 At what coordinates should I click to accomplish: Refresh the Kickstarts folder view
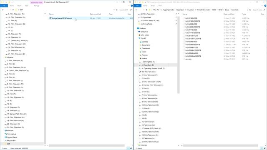tap(250, 10)
